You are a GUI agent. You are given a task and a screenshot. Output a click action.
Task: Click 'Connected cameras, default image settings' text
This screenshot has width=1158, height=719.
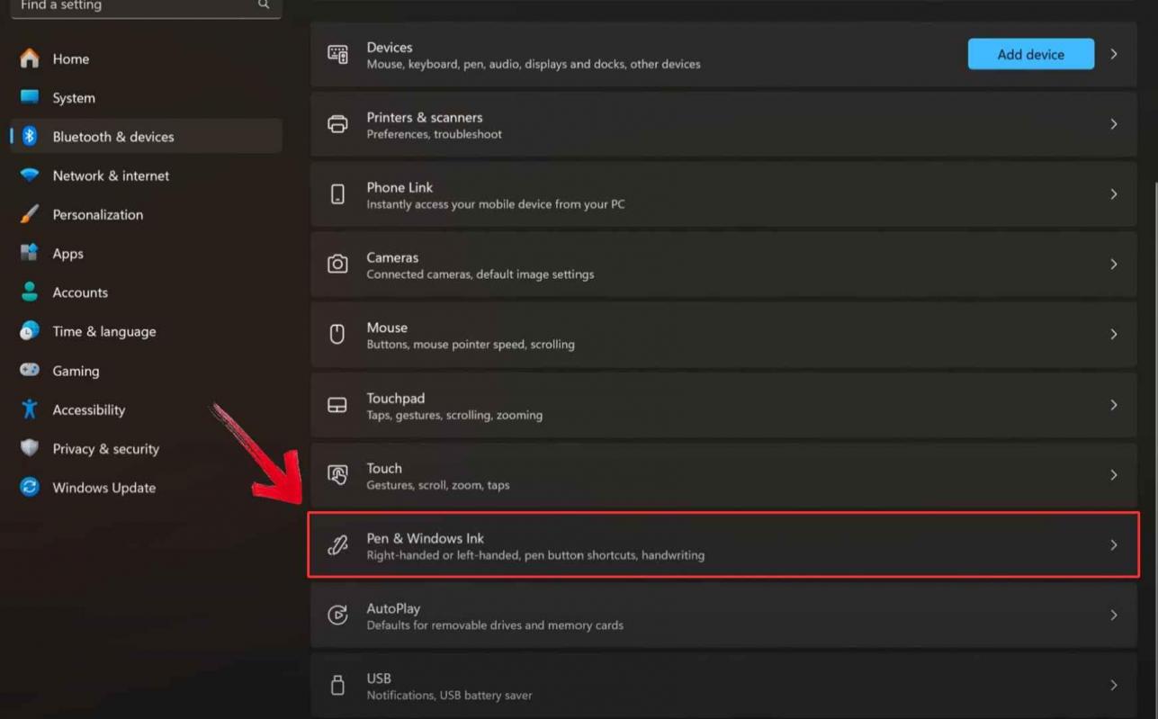tap(480, 274)
